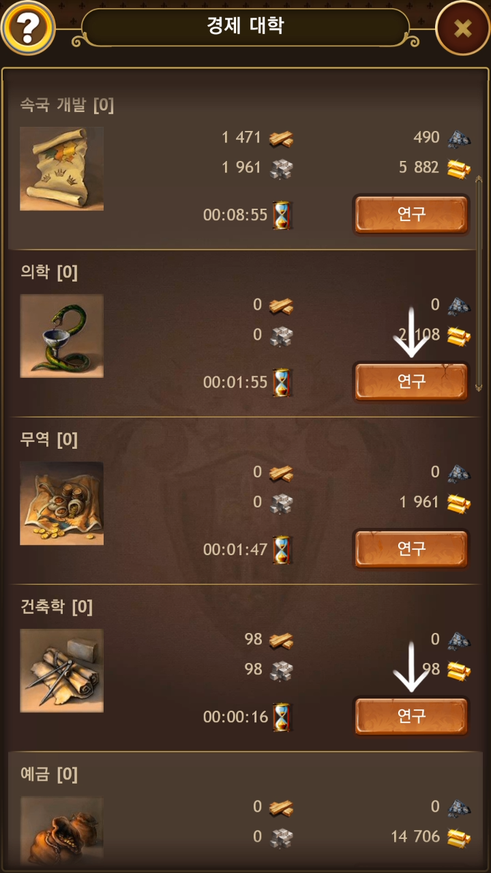Click the iron ore icon next to 490
491x873 pixels.
[459, 138]
